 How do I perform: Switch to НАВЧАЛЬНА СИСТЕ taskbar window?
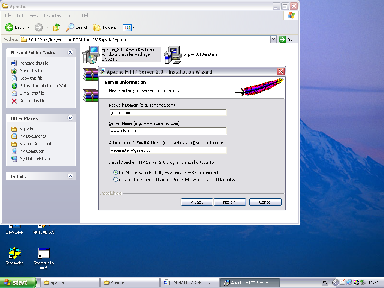tap(190, 282)
